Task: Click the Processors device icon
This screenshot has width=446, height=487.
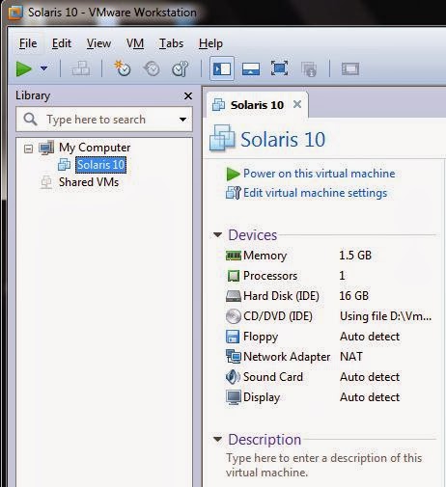Action: (234, 276)
